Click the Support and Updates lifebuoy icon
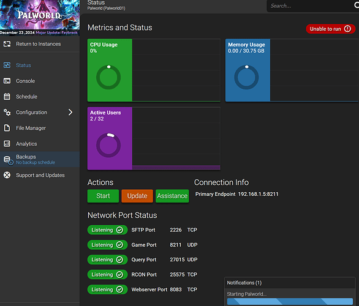Viewport: 359px width, 306px height. tap(7, 175)
